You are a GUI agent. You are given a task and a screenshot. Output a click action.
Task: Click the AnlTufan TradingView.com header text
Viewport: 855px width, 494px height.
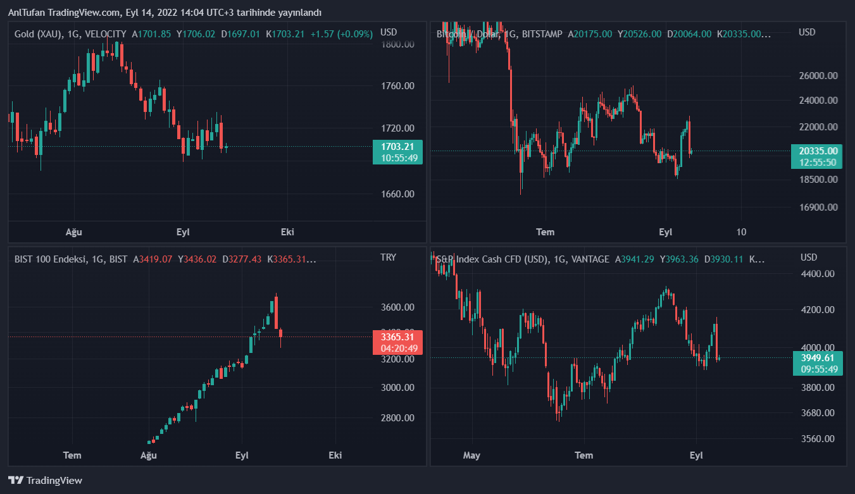pyautogui.click(x=165, y=12)
